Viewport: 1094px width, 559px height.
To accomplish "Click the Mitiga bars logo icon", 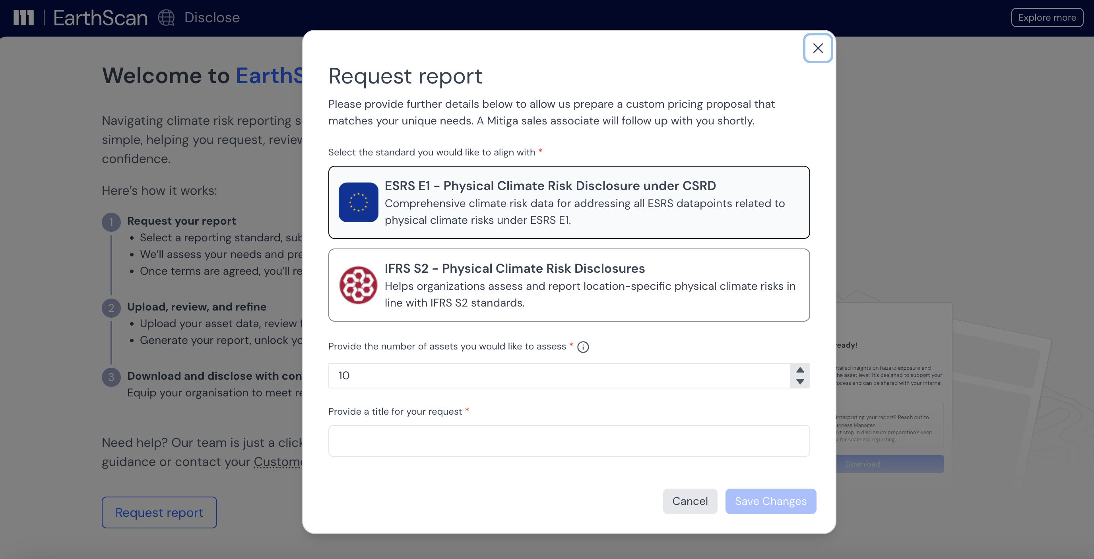I will (23, 17).
